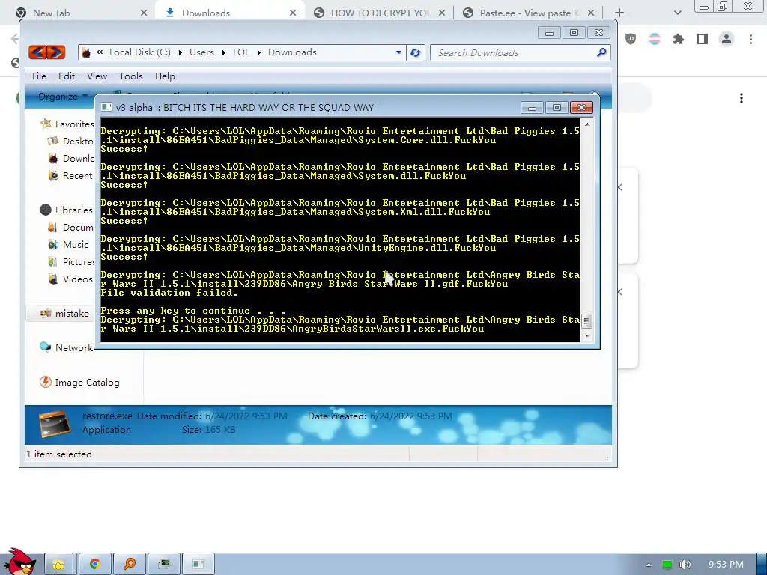Open the magnifier search taskbar icon
This screenshot has width=767, height=575.
130,565
